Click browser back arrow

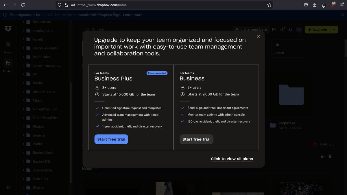[x=5, y=5]
